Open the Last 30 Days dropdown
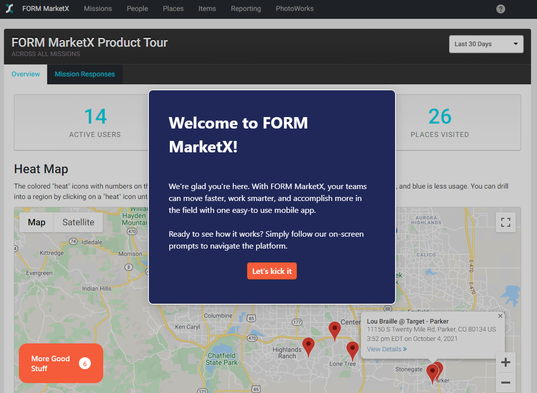This screenshot has height=393, width=537. pyautogui.click(x=486, y=44)
